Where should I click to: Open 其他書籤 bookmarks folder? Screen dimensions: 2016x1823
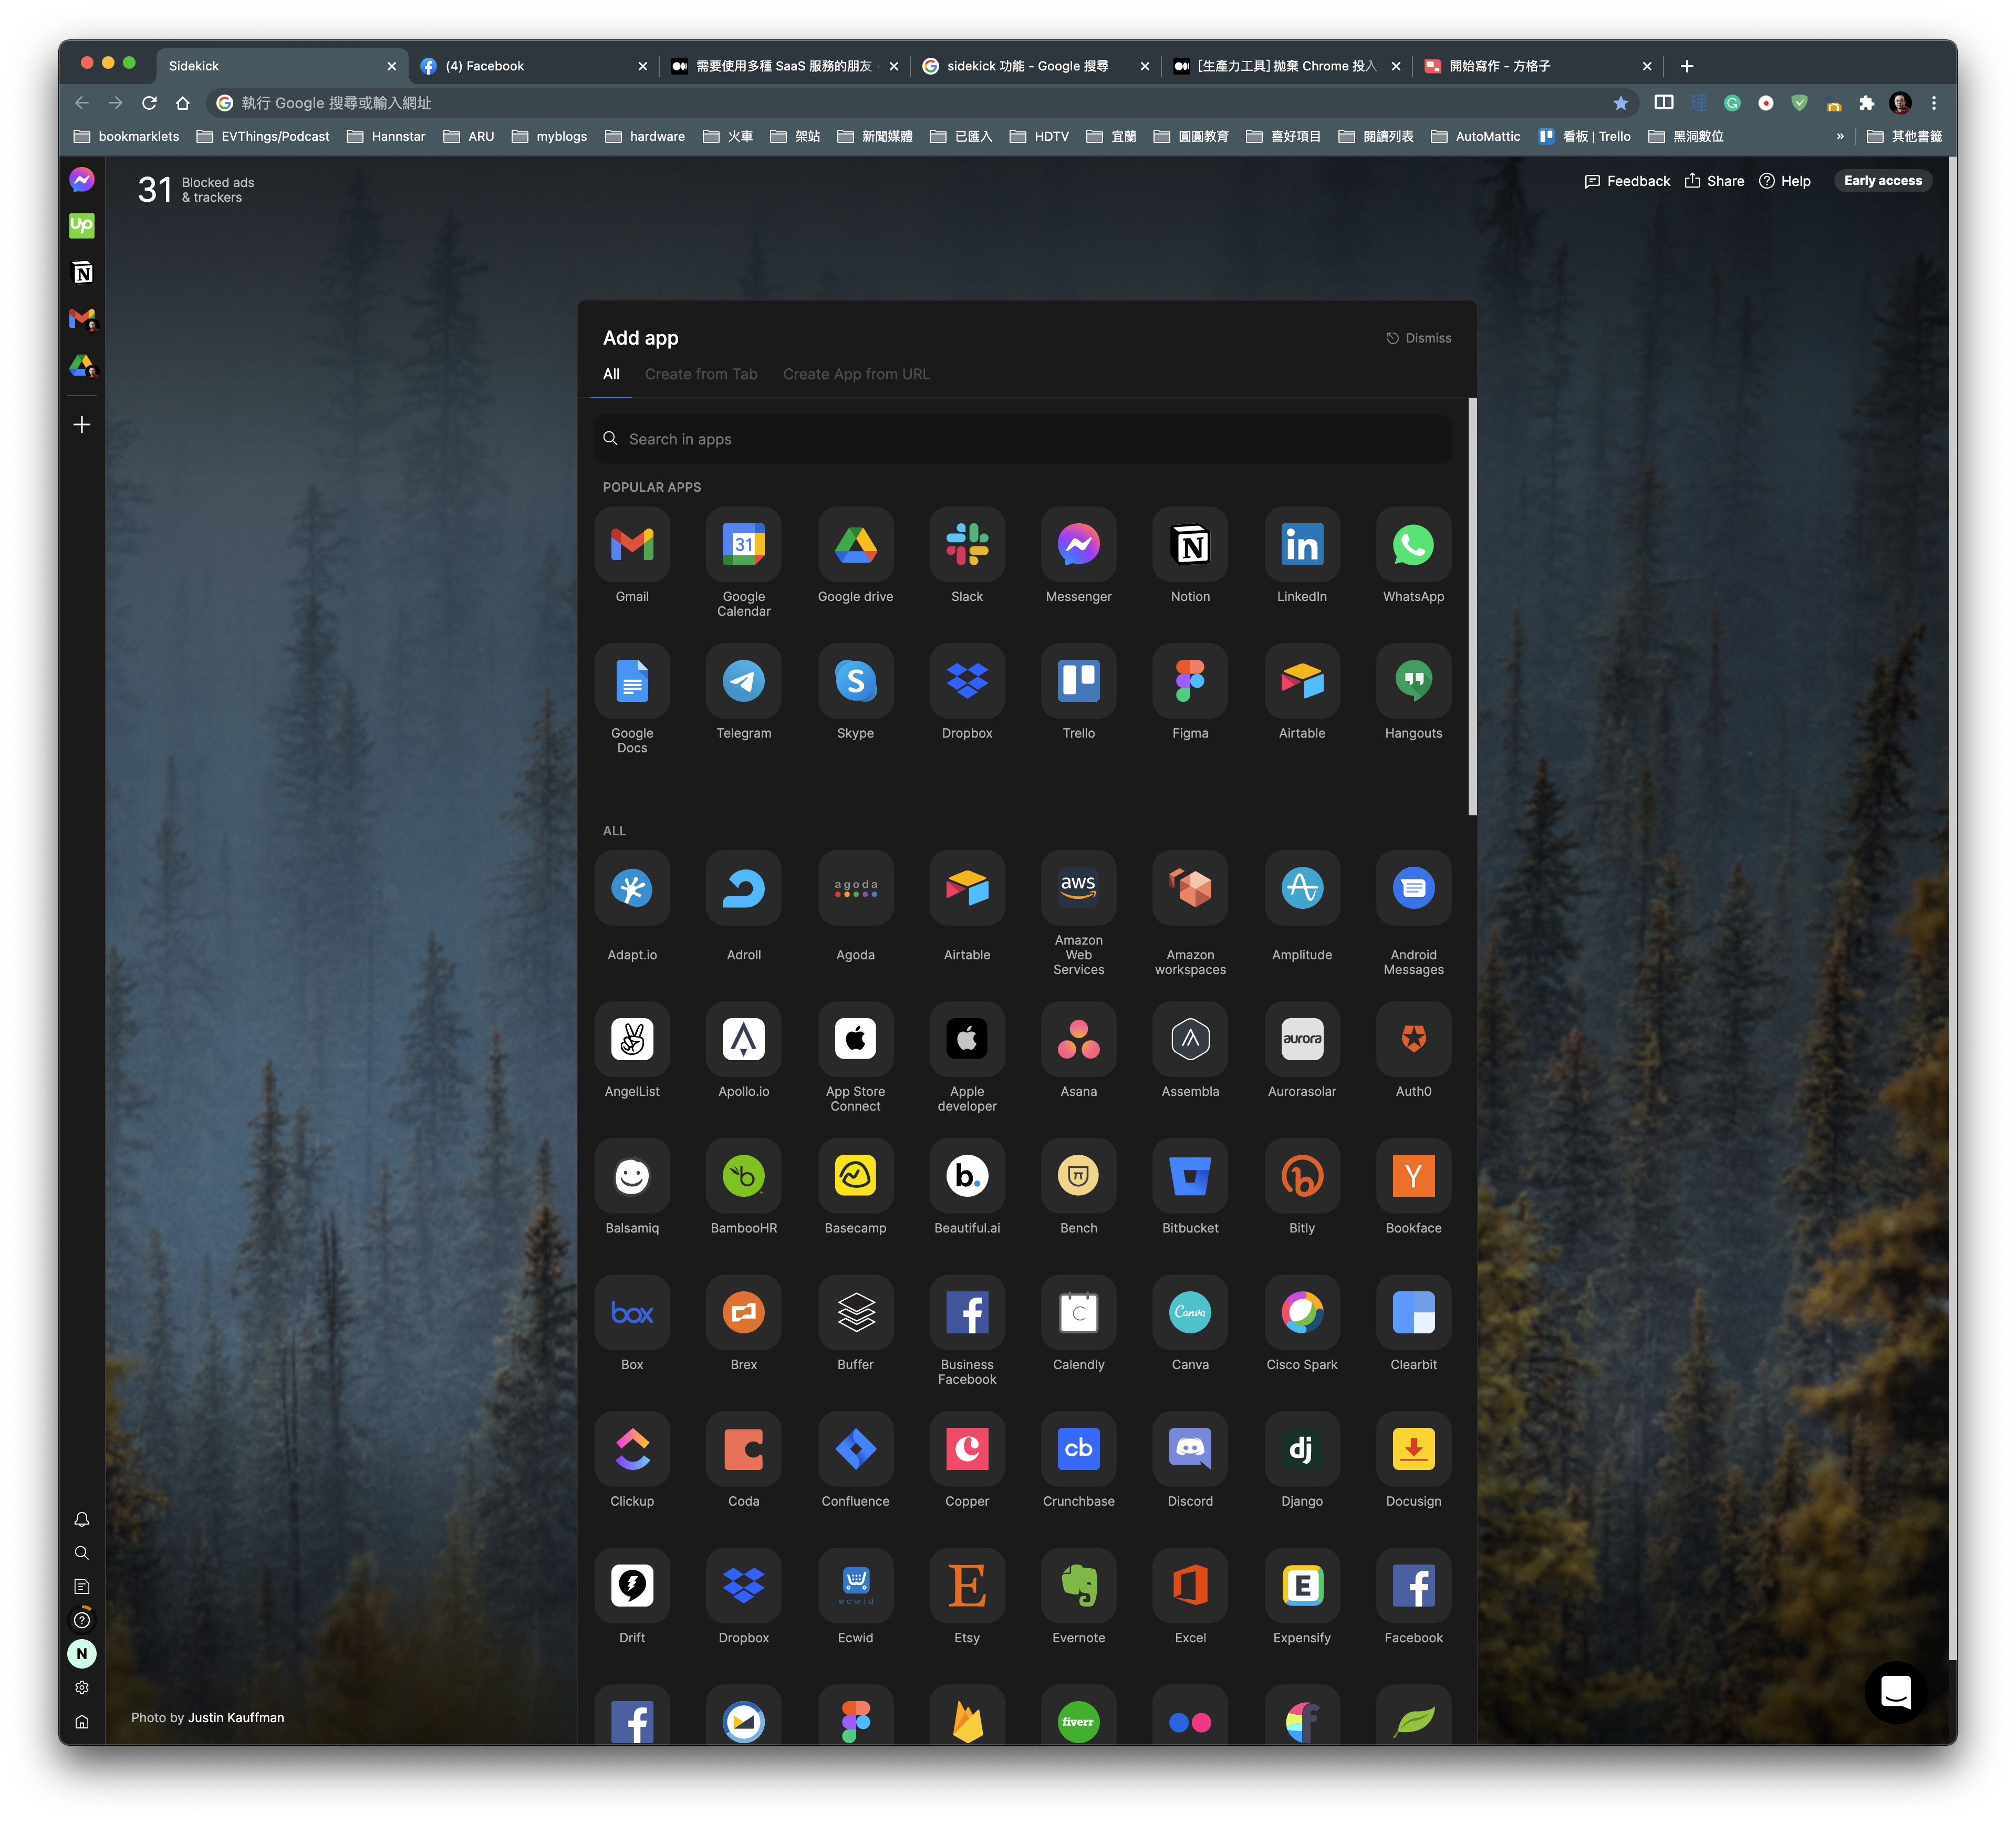point(1904,136)
